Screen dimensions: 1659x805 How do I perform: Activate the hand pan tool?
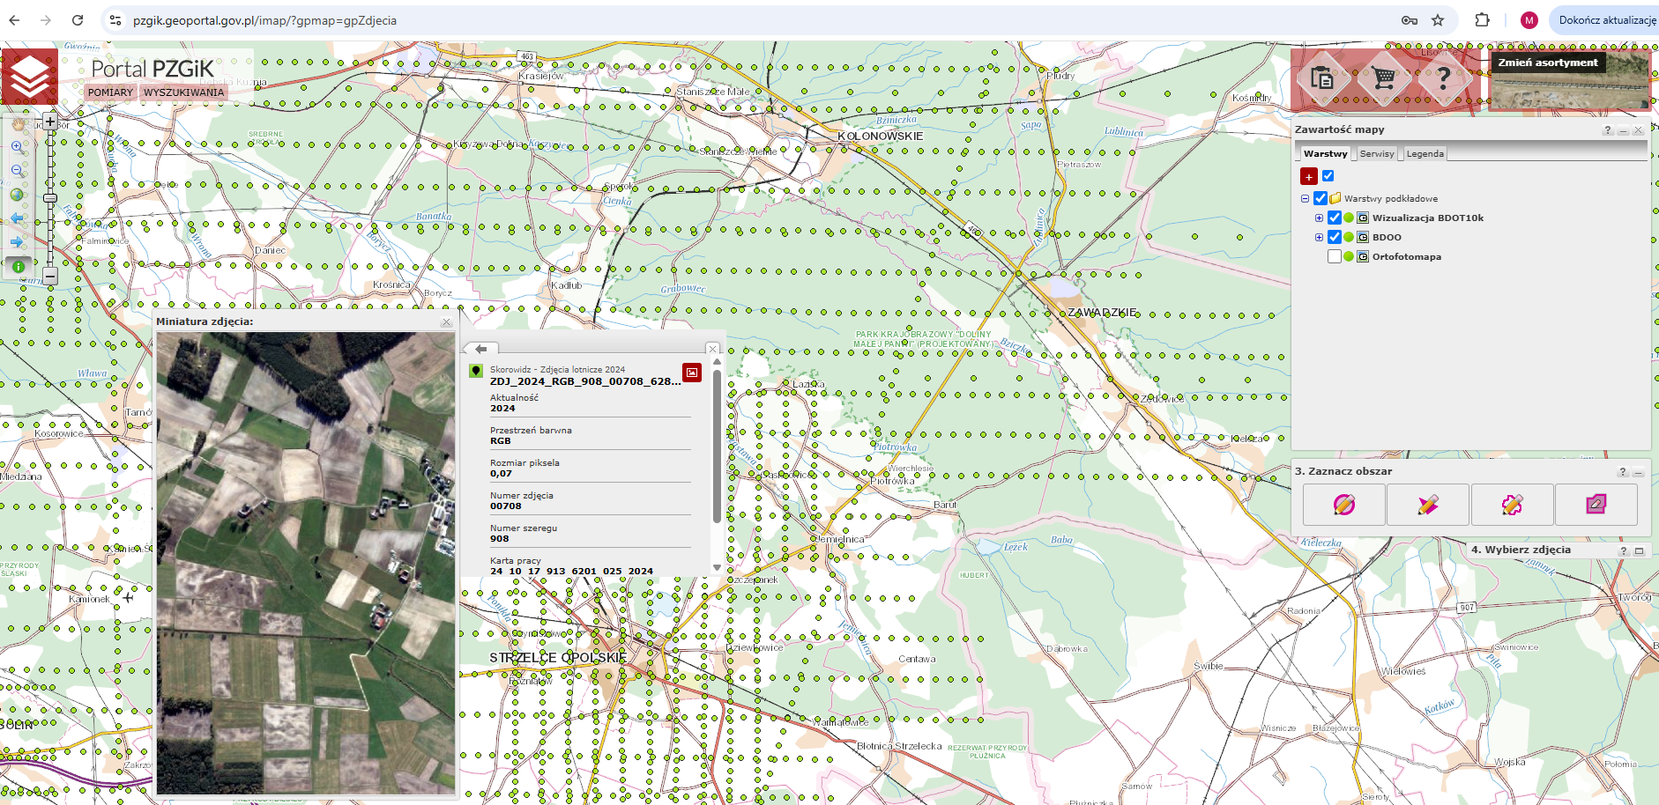(x=19, y=124)
